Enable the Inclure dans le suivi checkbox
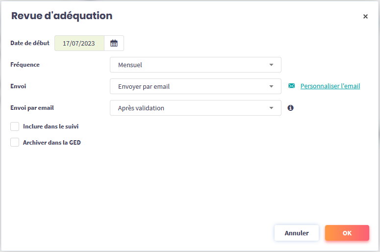The height and width of the screenshot is (252, 380). tap(15, 126)
